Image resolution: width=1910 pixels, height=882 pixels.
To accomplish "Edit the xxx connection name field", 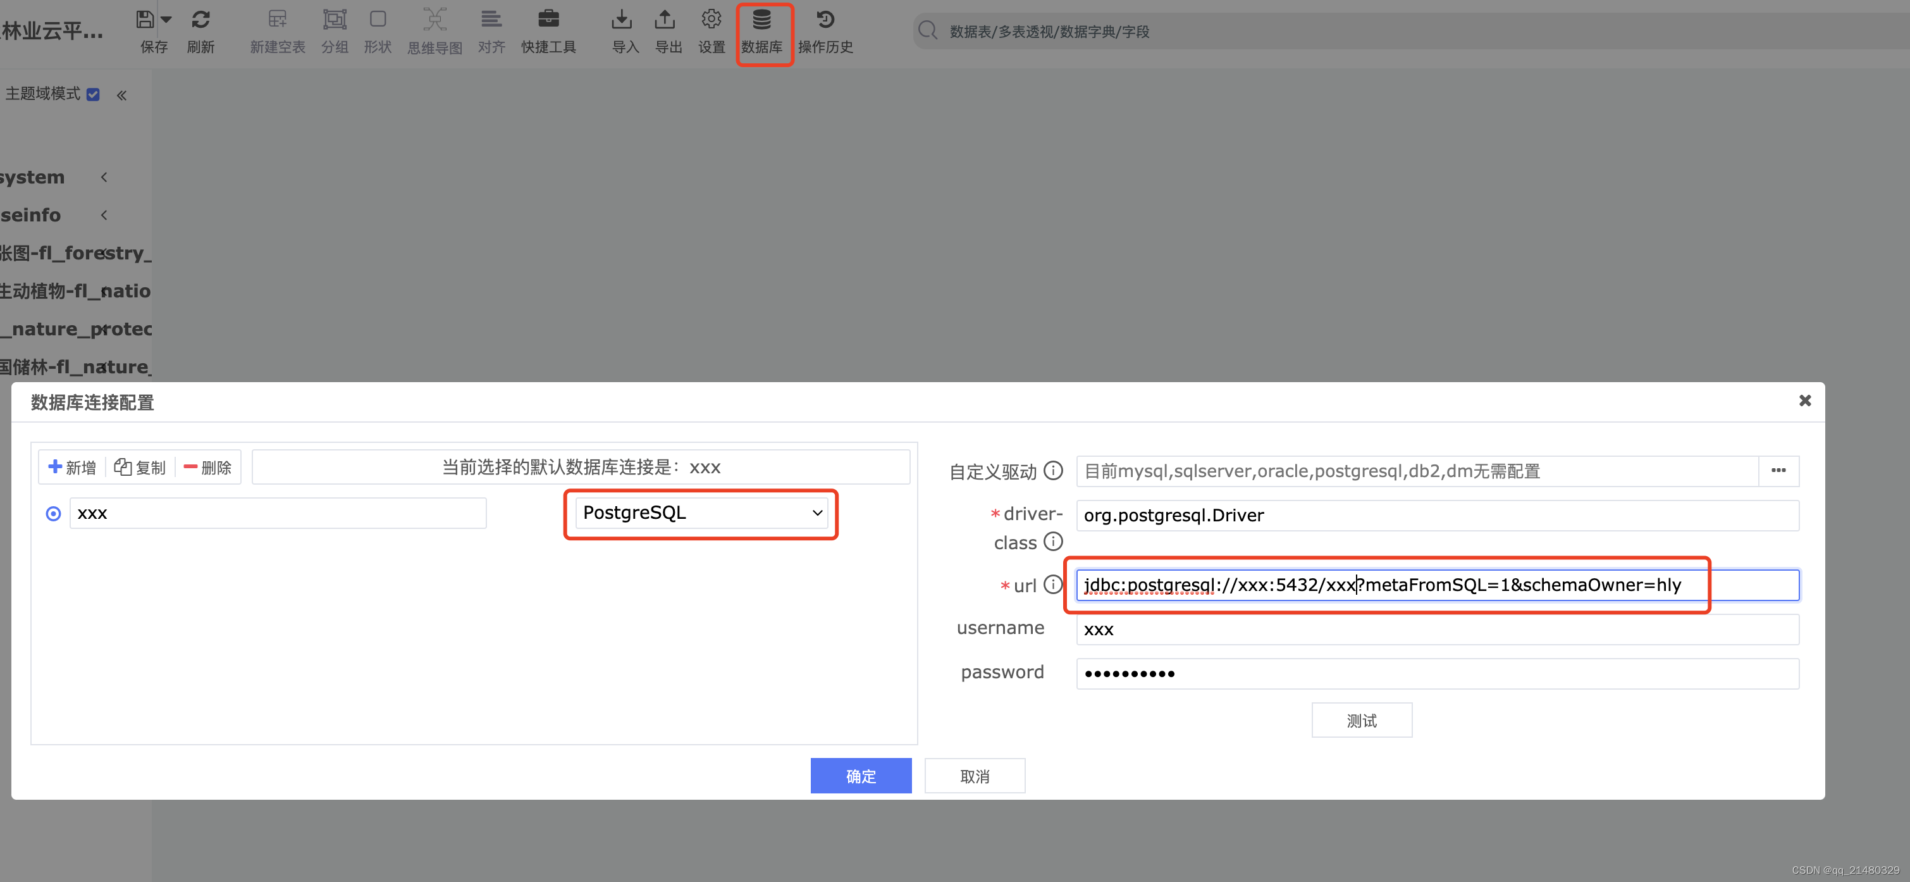I will pos(278,513).
